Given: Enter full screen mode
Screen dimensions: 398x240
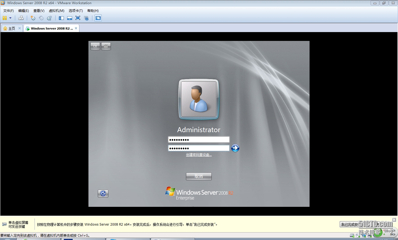Looking at the screenshot, I should pos(78,18).
